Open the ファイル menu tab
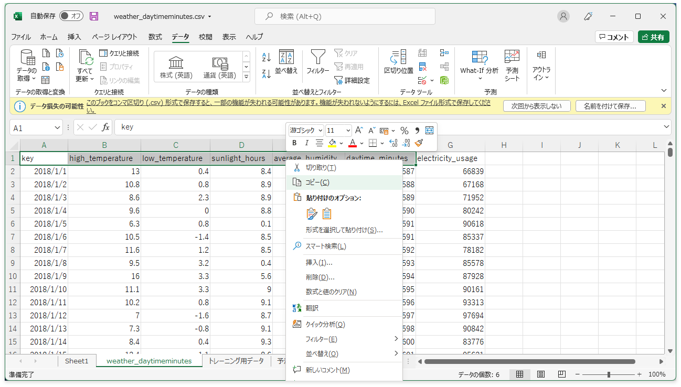This screenshot has height=387, width=681. (21, 37)
